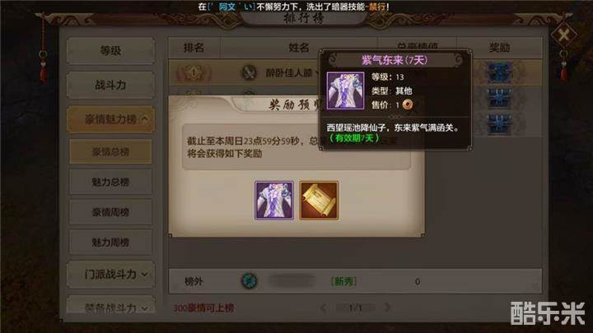The width and height of the screenshot is (593, 333).
Task: Select the 魅力总榜 sub-list
Action: point(110,182)
